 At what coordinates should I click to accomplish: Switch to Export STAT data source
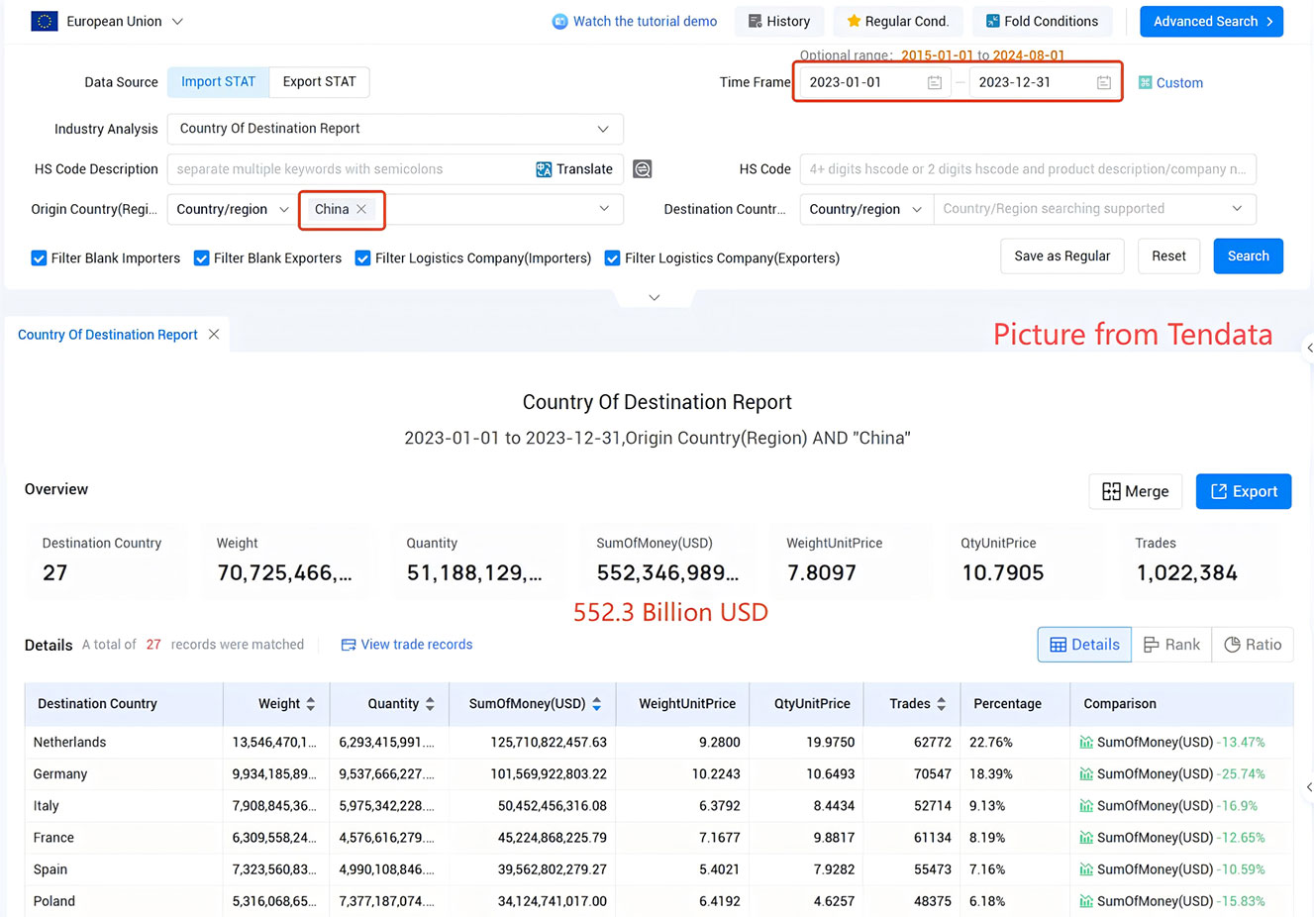tap(319, 82)
